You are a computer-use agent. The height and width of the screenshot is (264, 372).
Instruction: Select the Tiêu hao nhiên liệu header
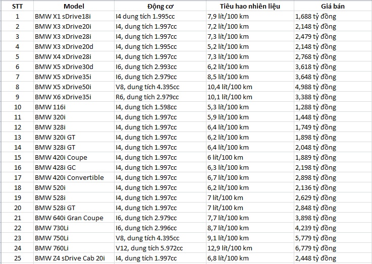pos(249,6)
